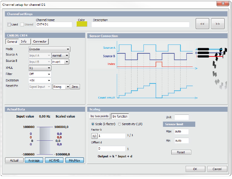This screenshot has height=179, width=232.
Task: Select the by function scaling tab
Action: (x=120, y=116)
